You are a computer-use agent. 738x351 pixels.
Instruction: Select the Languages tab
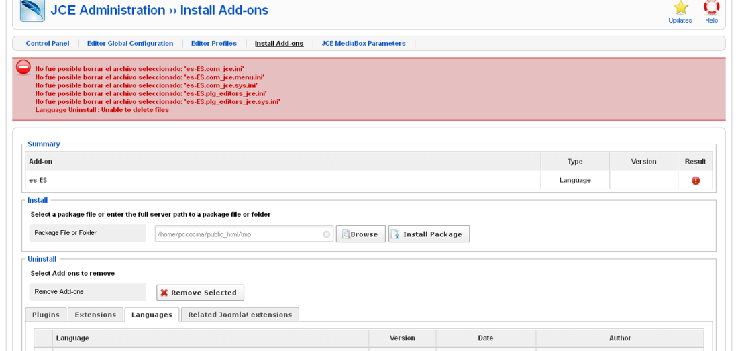152,315
